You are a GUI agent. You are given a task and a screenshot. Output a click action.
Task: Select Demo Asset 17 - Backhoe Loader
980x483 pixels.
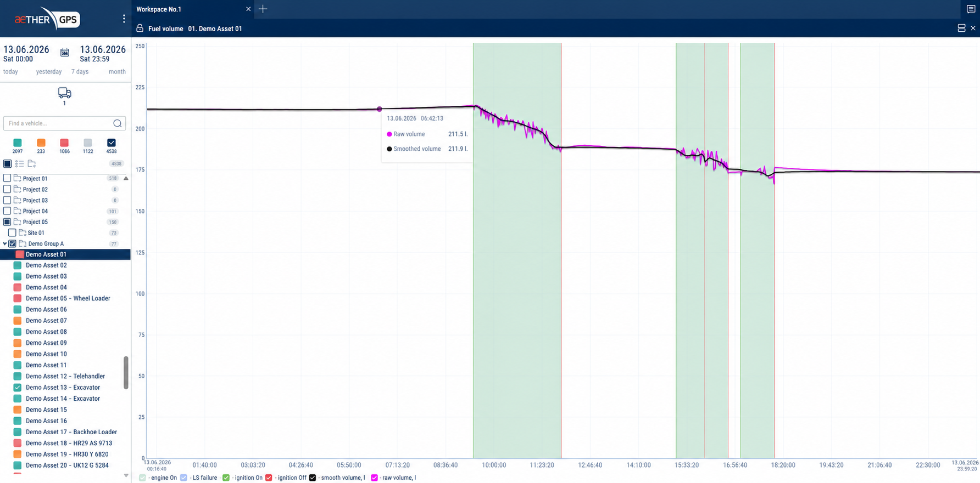coord(71,432)
